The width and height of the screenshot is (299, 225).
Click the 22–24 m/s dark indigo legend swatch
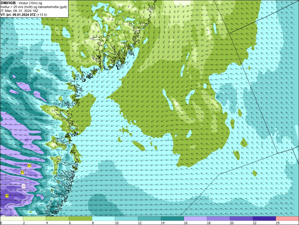(265, 218)
